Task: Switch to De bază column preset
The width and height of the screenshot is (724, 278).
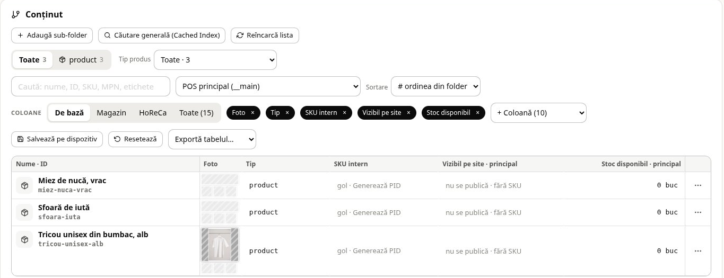Action: click(69, 113)
